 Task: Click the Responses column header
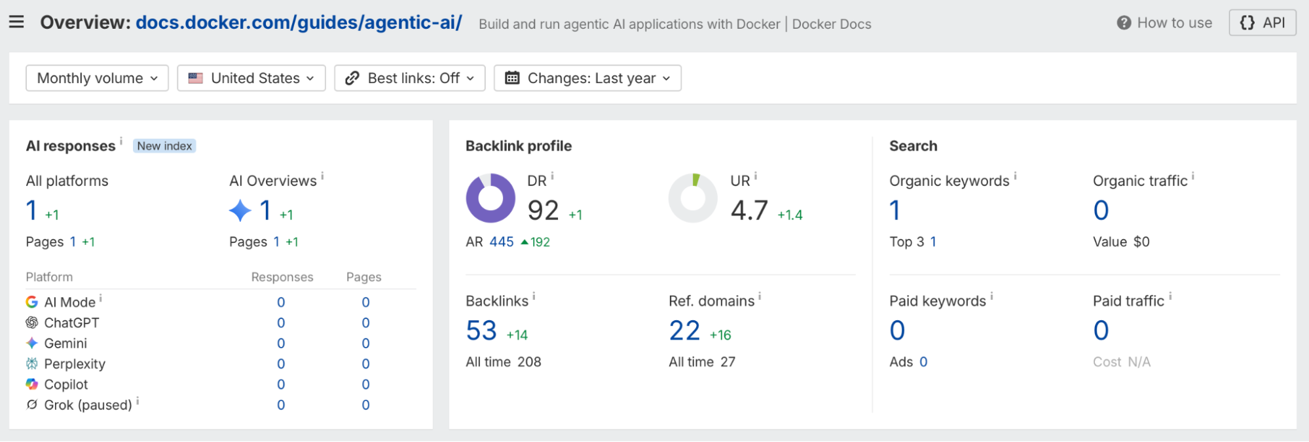(x=282, y=277)
